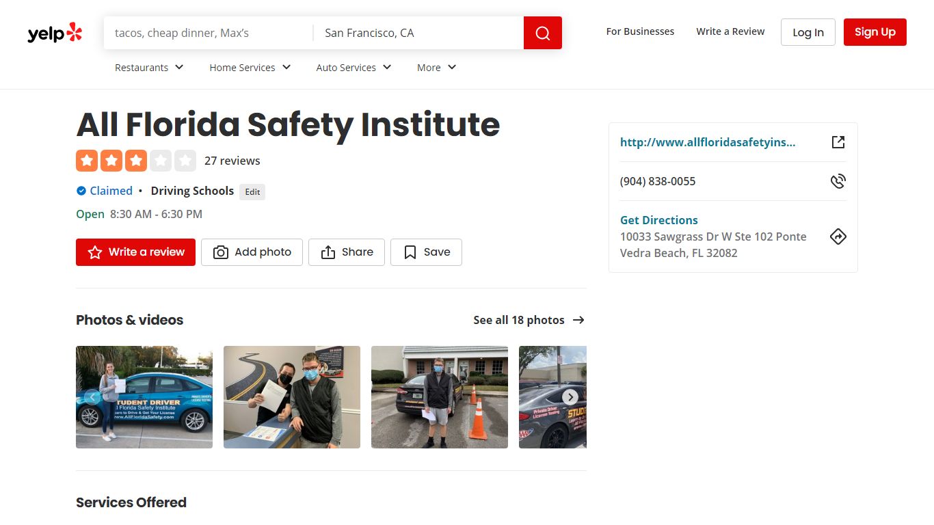Click the red Write a review button
The image size is (934, 525).
[135, 252]
